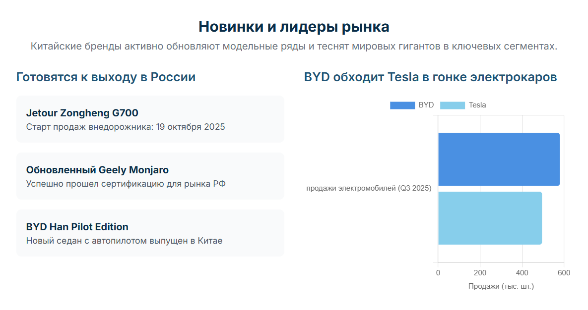Click the Готовятся к выходу в России heading
588x310 pixels.
pos(106,77)
